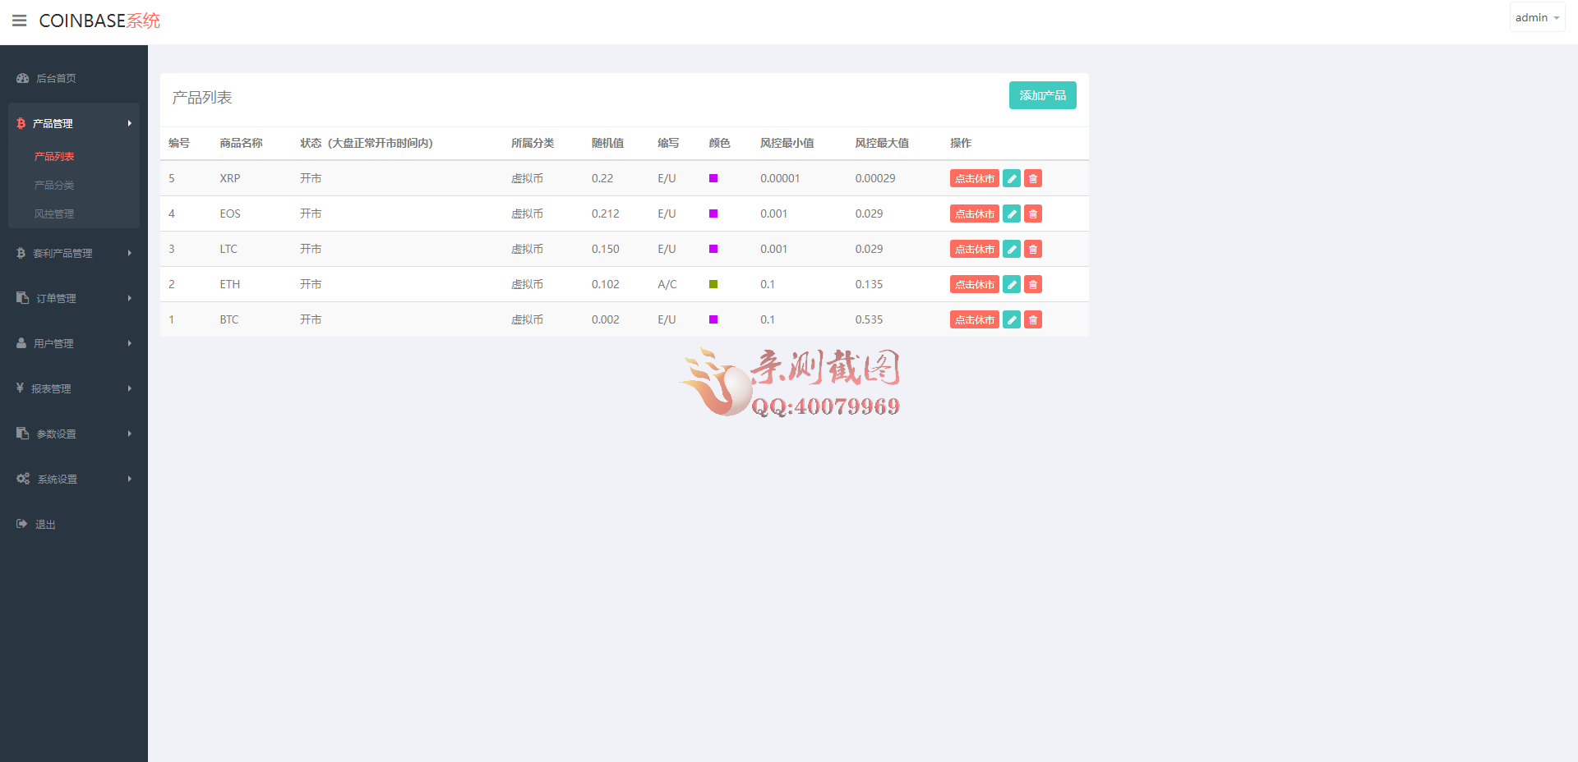
Task: Click the 退出 logout icon
Action: pyautogui.click(x=21, y=524)
